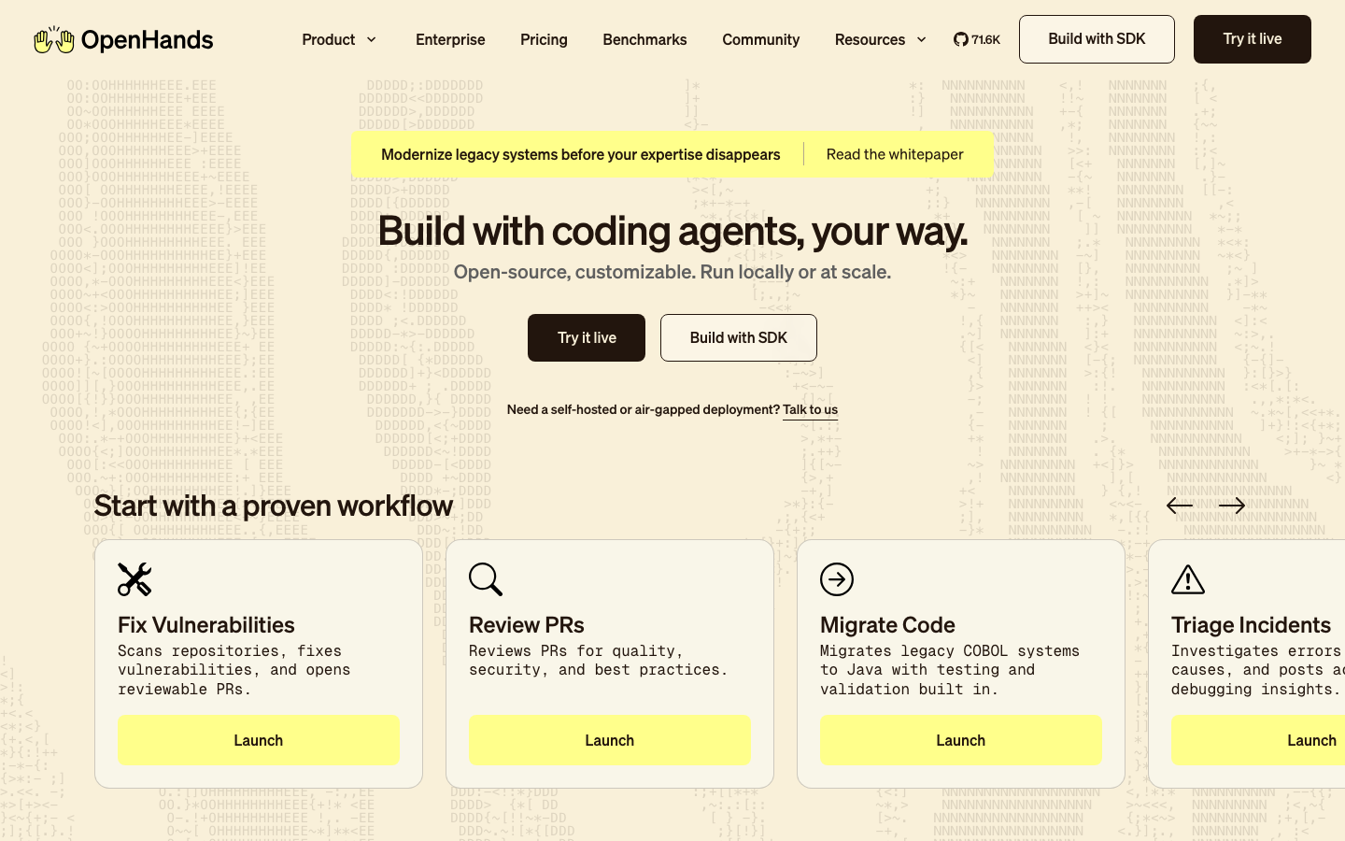The width and height of the screenshot is (1345, 841).
Task: Click the left carousel arrow
Action: [1180, 505]
